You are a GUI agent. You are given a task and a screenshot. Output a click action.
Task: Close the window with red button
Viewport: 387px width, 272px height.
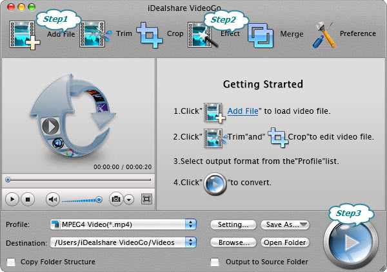point(11,7)
